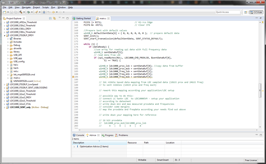Click the Open Perspective icon
The image size is (266, 164).
pos(245,12)
